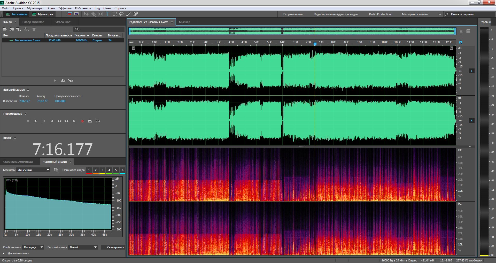The image size is (496, 263).
Task: Select the Paintbrush Selection tool
Action: coord(128,14)
